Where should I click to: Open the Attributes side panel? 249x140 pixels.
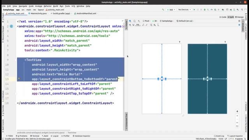pos(243,26)
